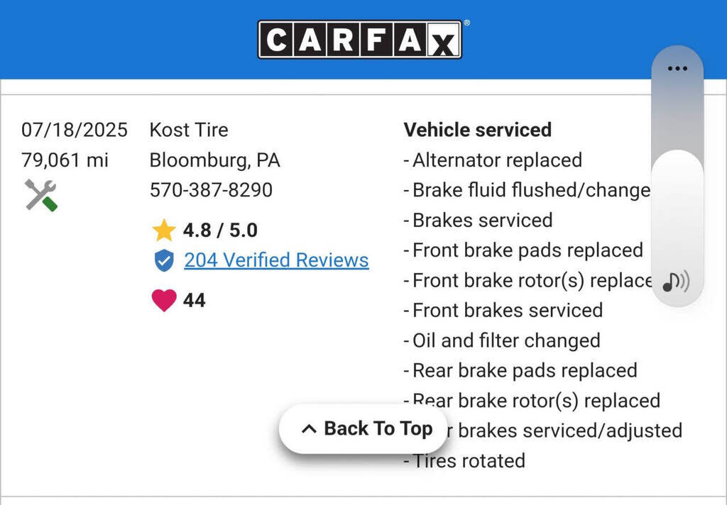Screen dimensions: 727x505
Task: Click the Kost Tire shop name
Action: click(189, 130)
